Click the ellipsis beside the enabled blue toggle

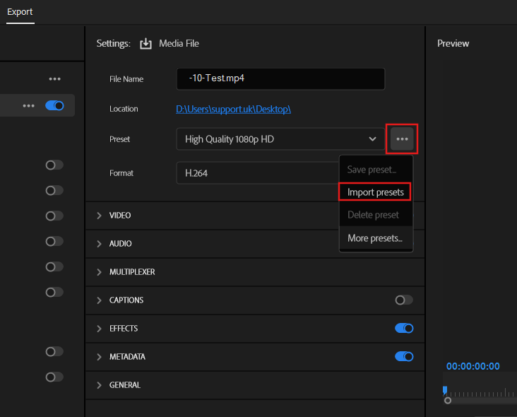28,105
